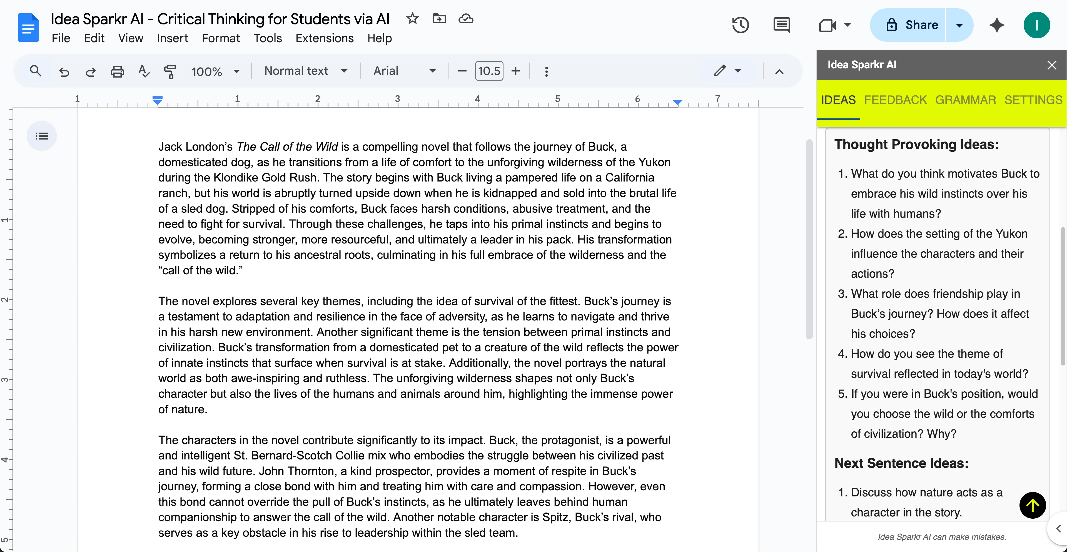1067x552 pixels.
Task: Click the font size input field
Action: pyautogui.click(x=489, y=71)
